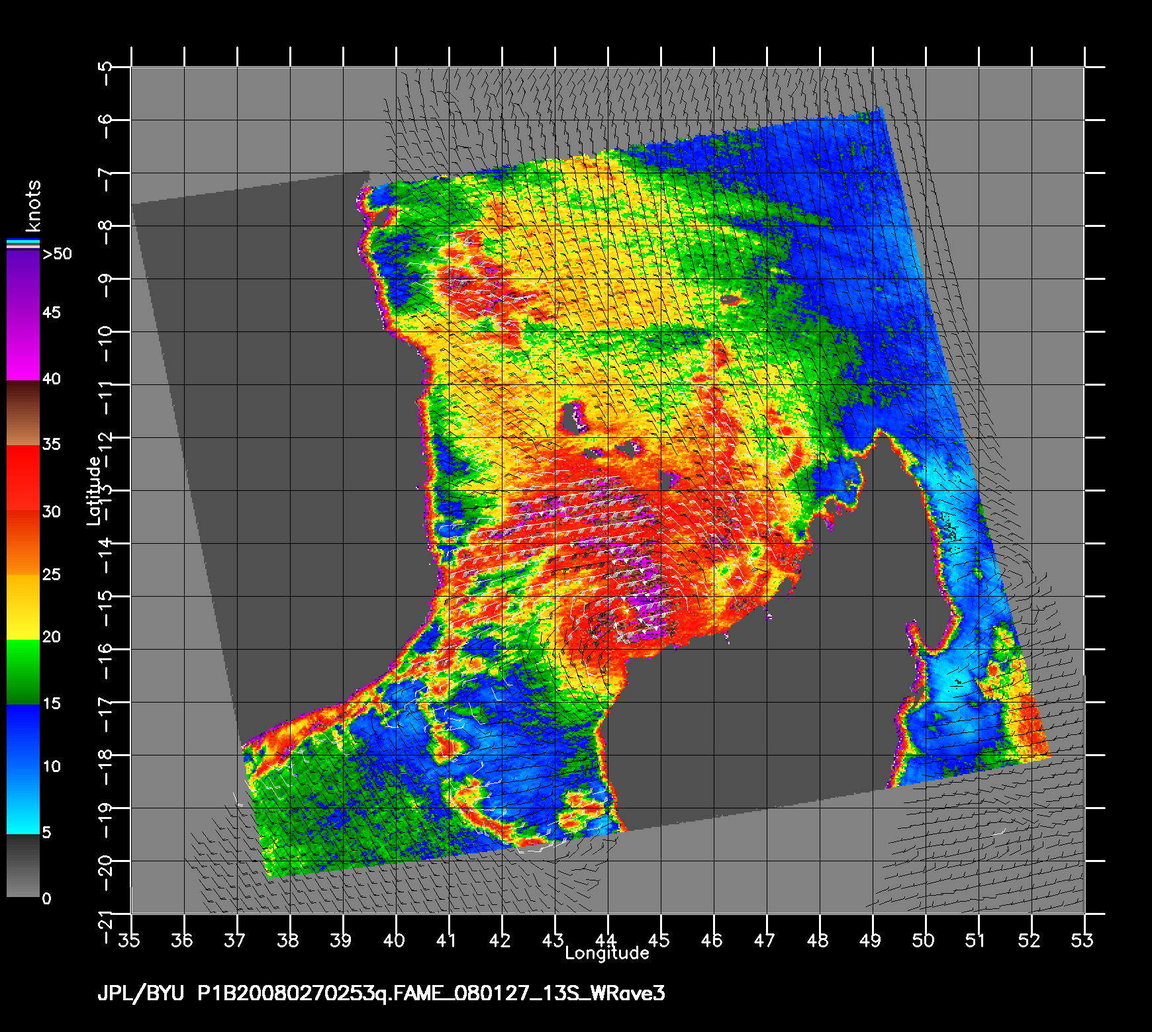Pick the dark blue 10–15 knots colorbar band
This screenshot has width=1152, height=1032.
click(23, 736)
